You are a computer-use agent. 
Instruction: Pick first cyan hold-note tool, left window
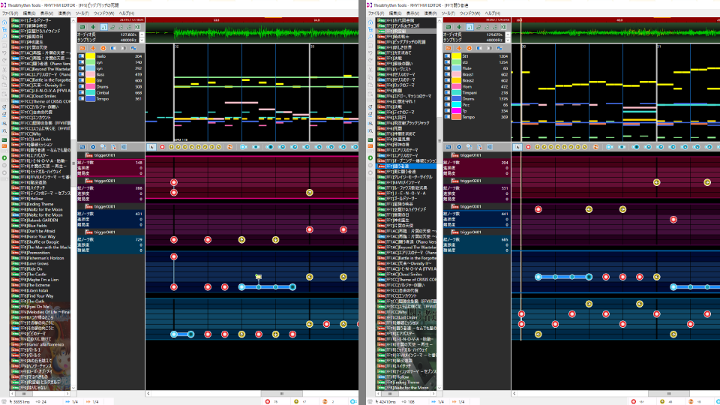coord(243,147)
